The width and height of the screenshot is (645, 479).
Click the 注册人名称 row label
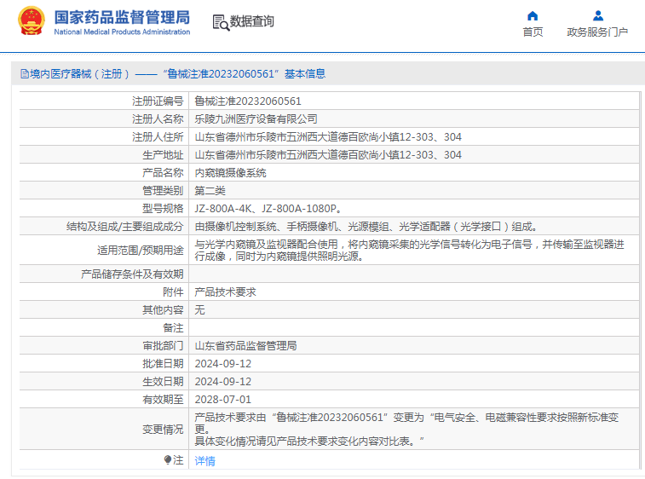point(158,119)
